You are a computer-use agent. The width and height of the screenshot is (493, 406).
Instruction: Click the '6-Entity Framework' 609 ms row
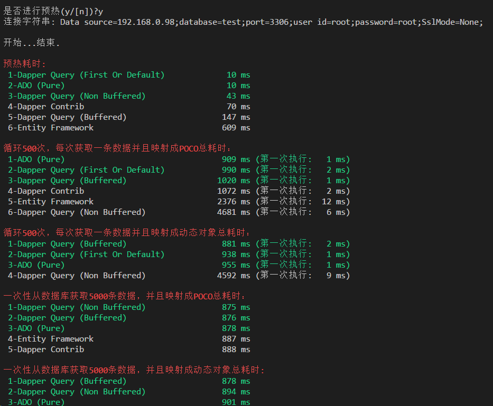(x=129, y=128)
